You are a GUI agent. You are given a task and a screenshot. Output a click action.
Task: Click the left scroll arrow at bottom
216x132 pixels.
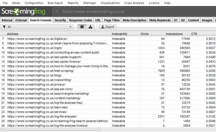pos(1,129)
